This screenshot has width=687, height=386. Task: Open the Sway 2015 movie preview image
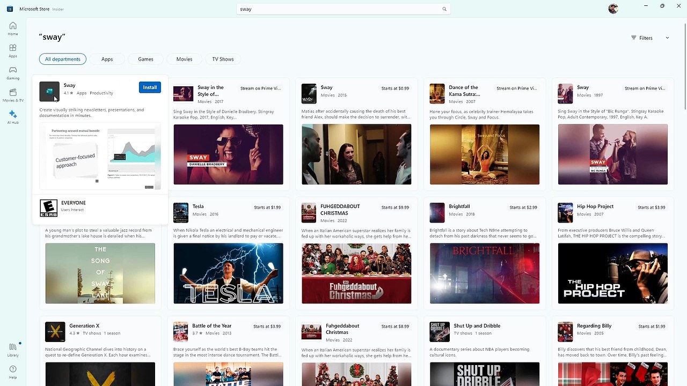point(356,154)
